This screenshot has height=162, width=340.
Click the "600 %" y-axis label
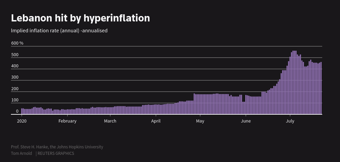pos(17,43)
